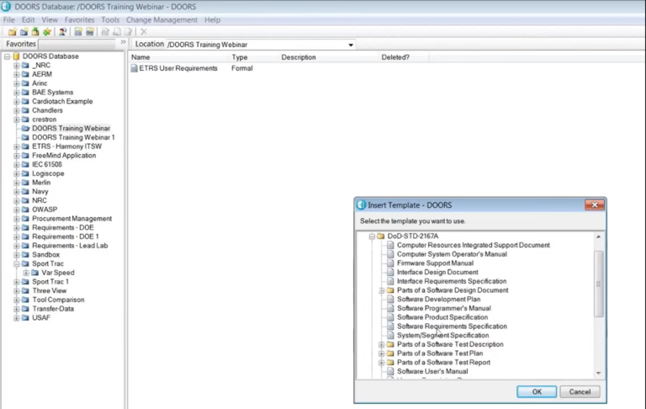
Task: Expand Parts of a Software Design Document
Action: 381,290
